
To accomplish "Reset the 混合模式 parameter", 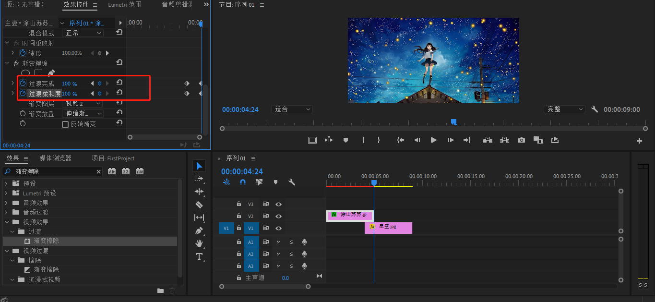I will point(119,32).
